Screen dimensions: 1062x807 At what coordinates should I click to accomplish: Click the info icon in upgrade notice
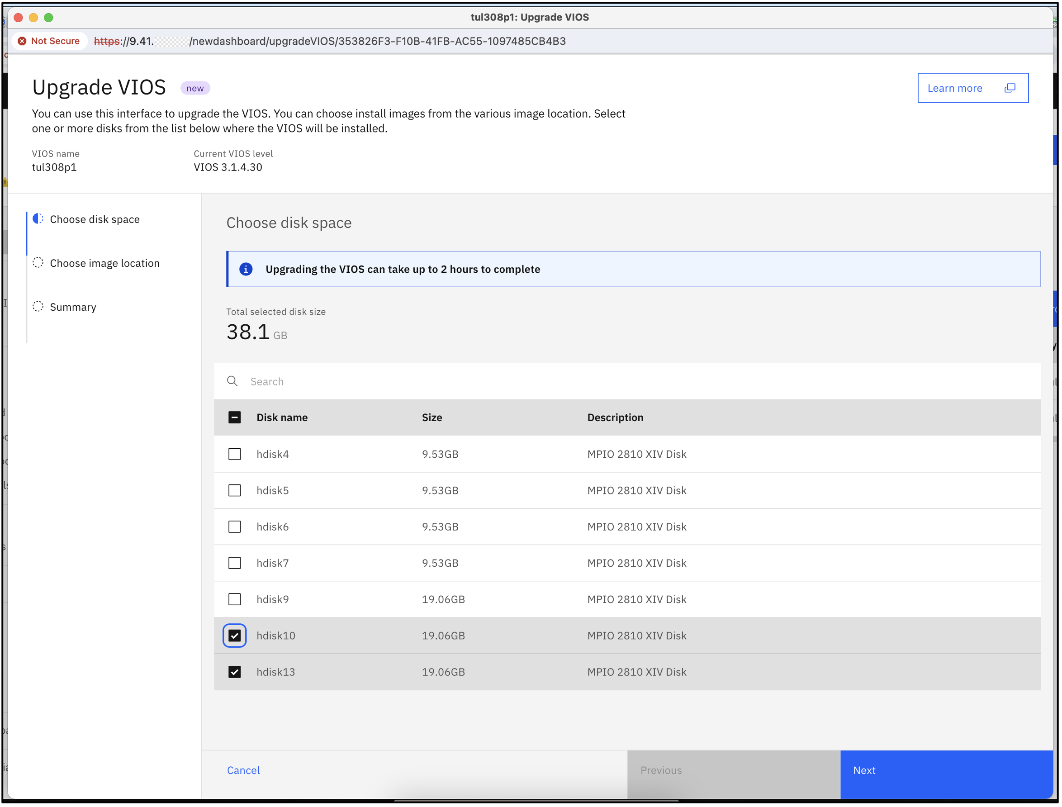(x=246, y=270)
